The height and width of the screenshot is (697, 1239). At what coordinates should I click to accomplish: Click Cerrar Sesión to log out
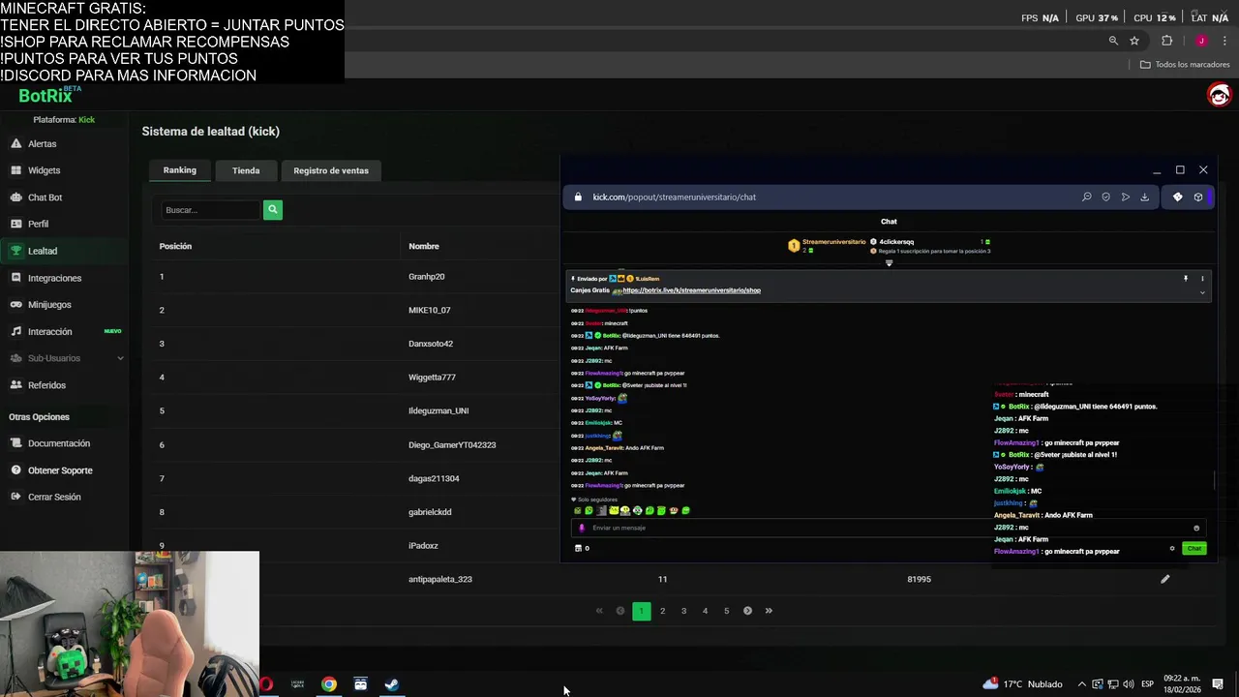54,497
